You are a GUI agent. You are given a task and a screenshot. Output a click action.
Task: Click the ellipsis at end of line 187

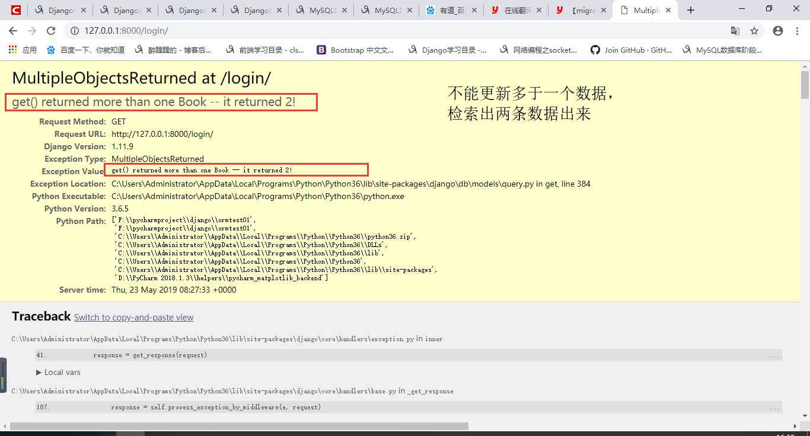click(x=774, y=408)
